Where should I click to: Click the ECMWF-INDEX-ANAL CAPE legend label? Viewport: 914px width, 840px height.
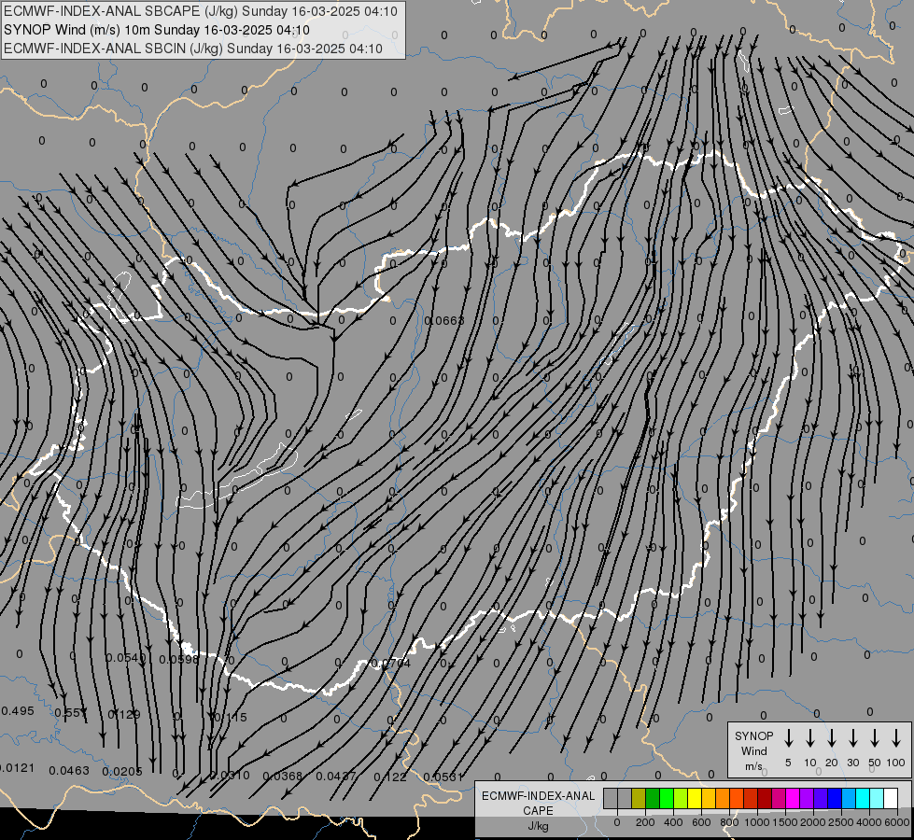point(538,803)
